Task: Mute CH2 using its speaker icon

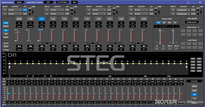Action: tap(53, 46)
